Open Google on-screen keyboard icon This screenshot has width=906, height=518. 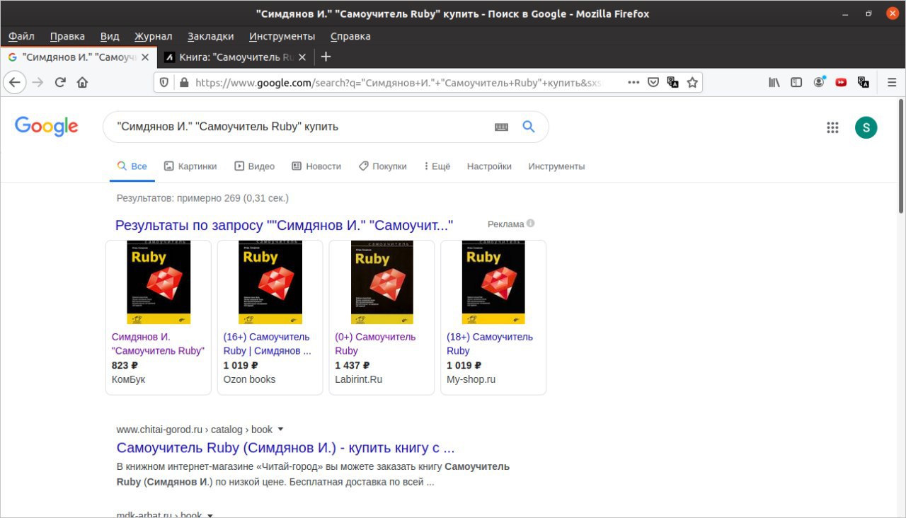point(501,127)
